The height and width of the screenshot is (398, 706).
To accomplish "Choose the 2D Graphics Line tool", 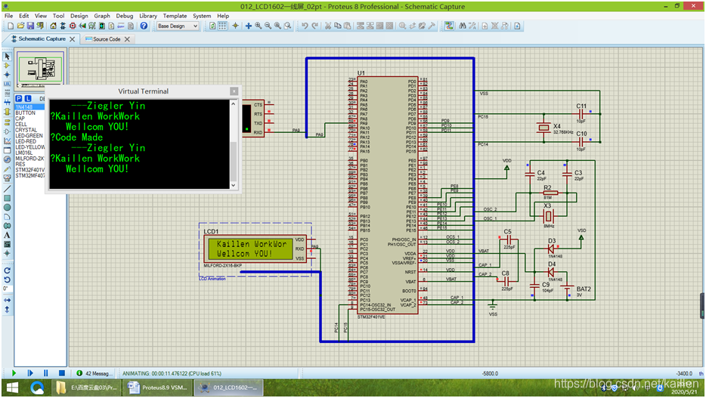I will tap(7, 189).
